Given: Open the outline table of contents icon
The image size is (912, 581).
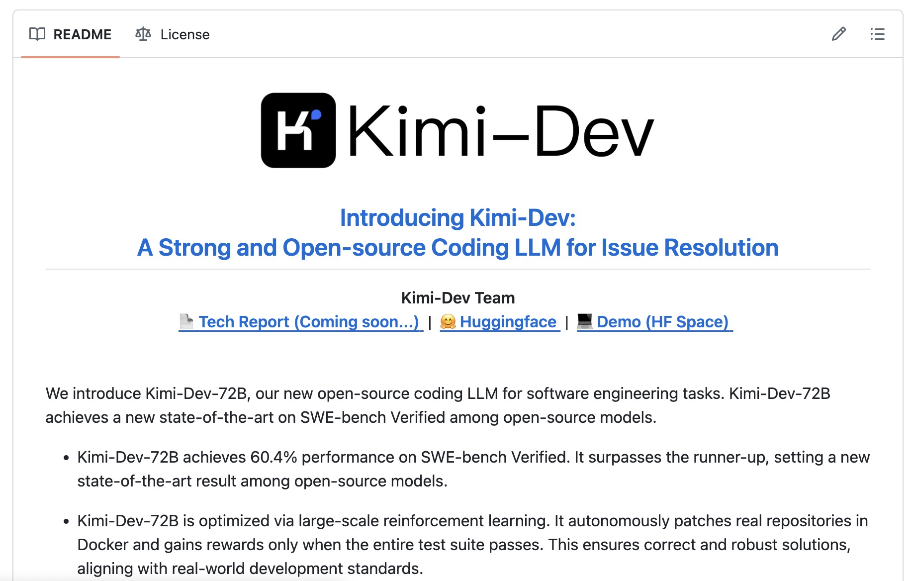Looking at the screenshot, I should 877,34.
